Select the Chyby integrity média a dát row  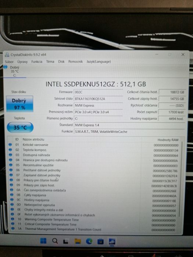click(93, 210)
